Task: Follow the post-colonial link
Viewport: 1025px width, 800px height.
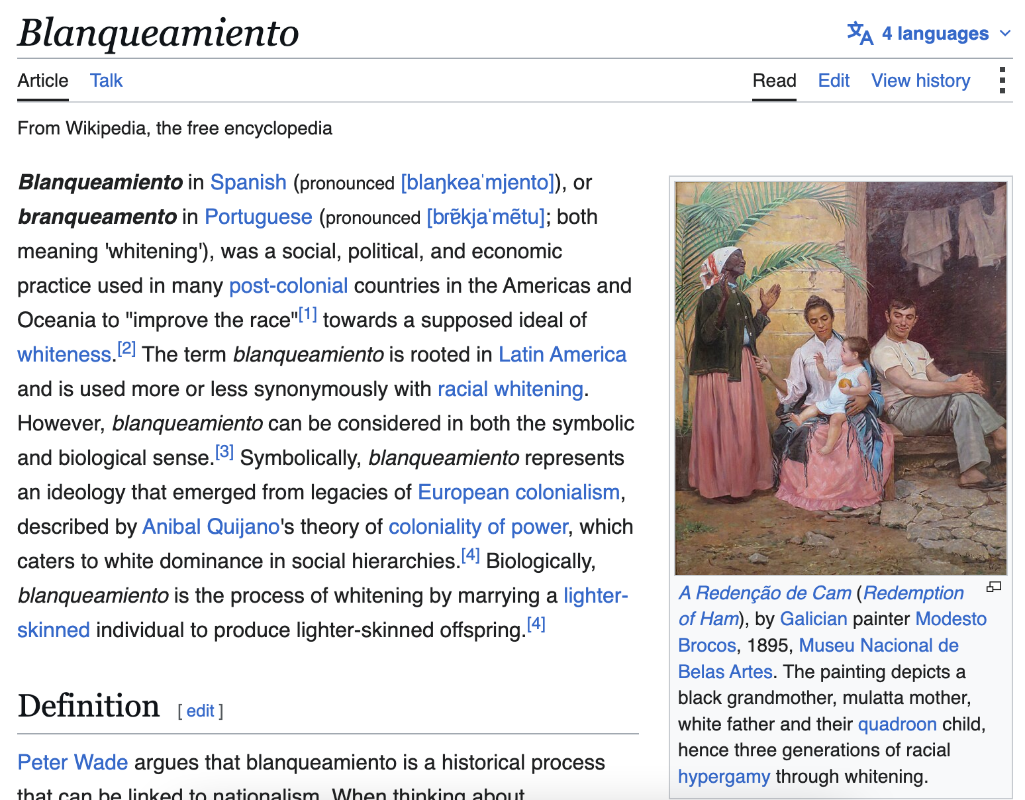Action: pos(289,285)
